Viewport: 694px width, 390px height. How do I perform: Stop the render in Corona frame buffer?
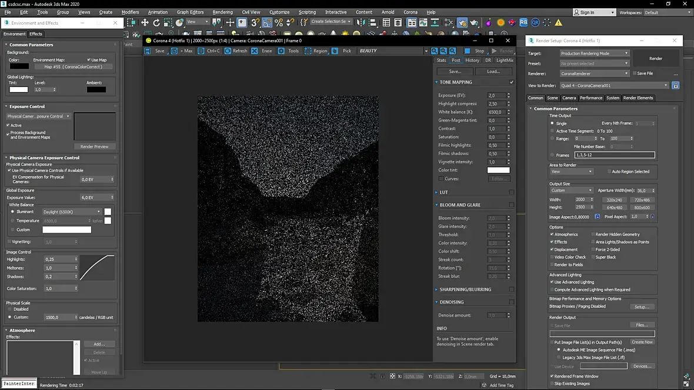click(475, 51)
